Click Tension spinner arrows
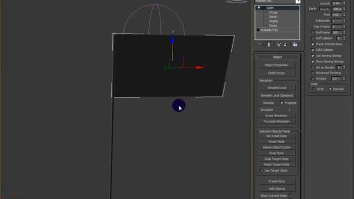 (344, 78)
